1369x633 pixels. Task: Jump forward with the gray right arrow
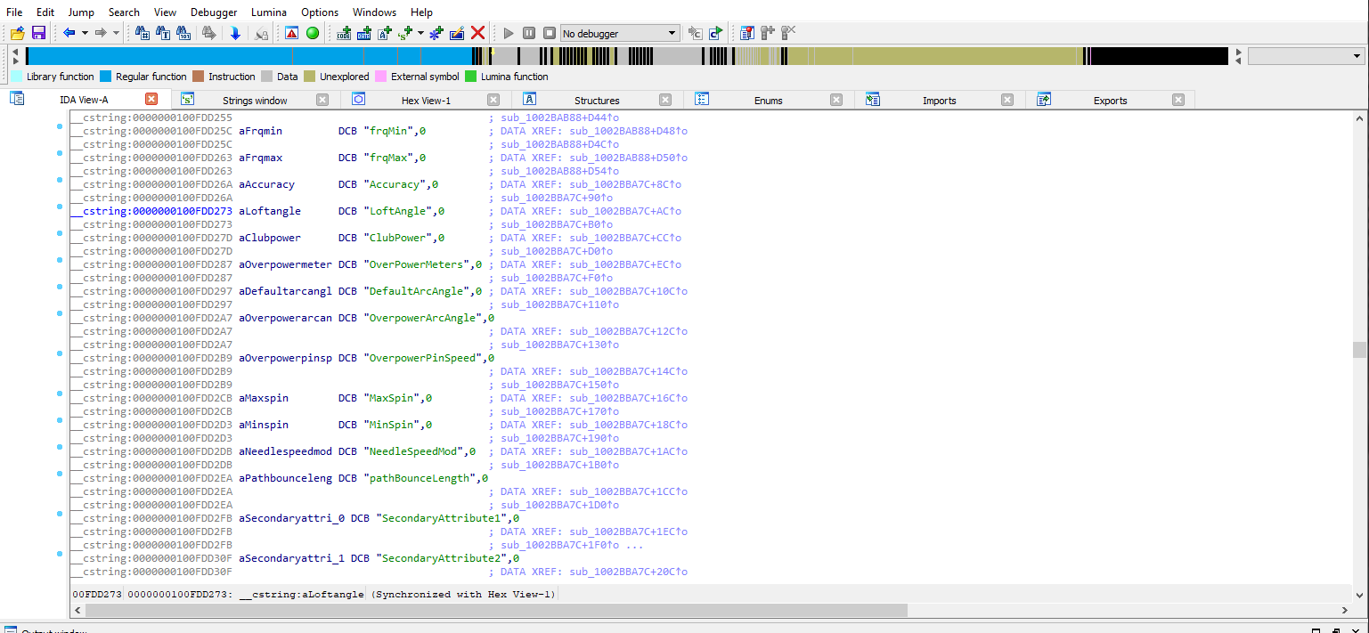coord(101,33)
